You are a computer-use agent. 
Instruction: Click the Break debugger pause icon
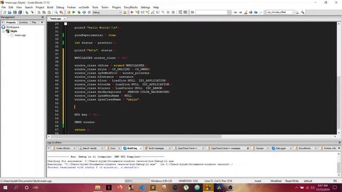point(168,12)
